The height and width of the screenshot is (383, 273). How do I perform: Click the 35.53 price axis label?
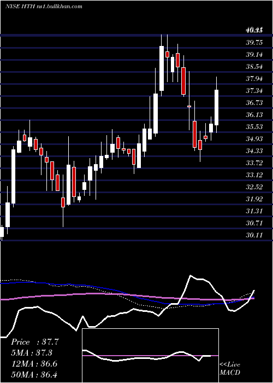coord(254,127)
